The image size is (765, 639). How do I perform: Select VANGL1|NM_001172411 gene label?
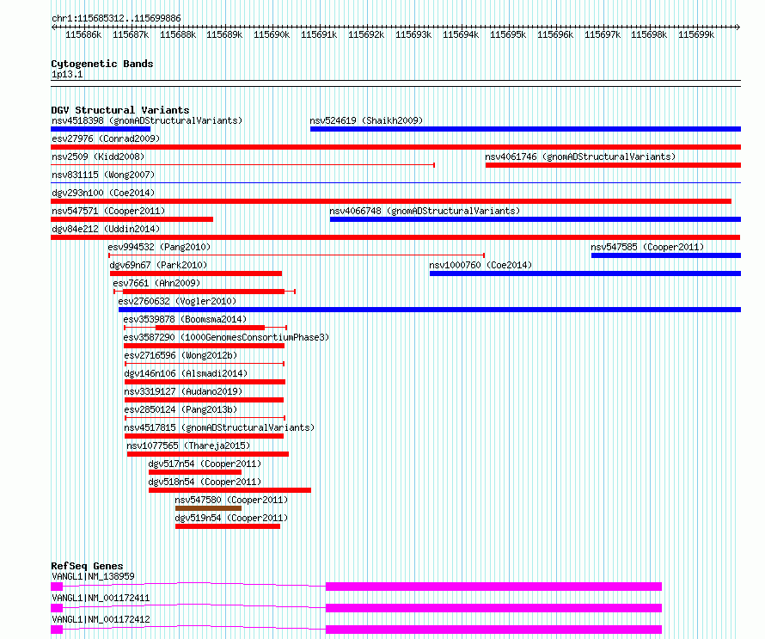[x=101, y=598]
